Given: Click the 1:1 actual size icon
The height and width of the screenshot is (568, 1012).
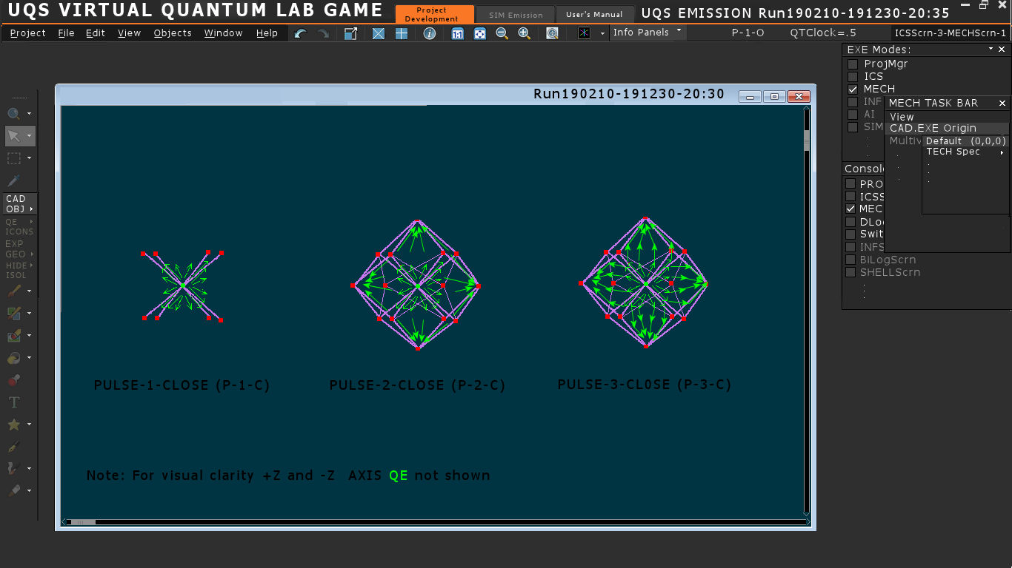Looking at the screenshot, I should (457, 33).
